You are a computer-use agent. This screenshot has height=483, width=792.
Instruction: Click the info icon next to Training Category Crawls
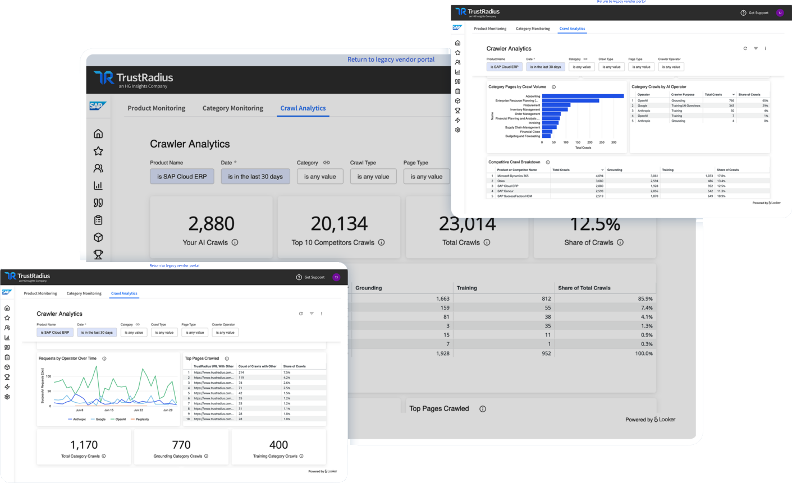(301, 456)
